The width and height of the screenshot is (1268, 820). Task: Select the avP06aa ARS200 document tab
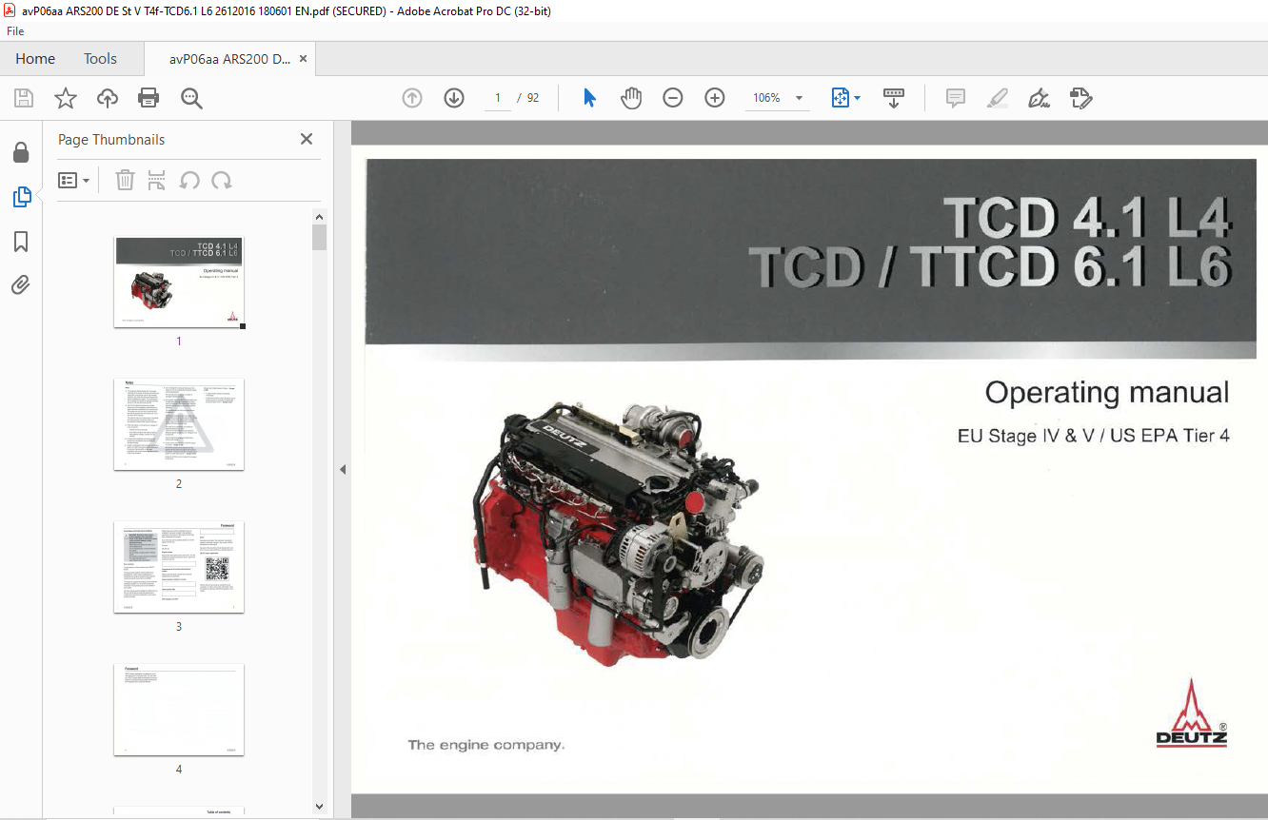229,59
